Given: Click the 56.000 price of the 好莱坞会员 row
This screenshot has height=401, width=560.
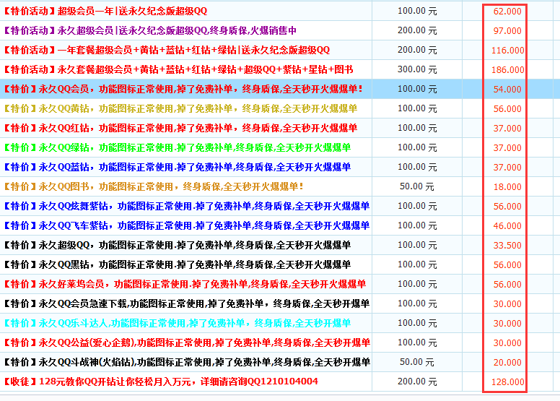Looking at the screenshot, I should click(507, 284).
